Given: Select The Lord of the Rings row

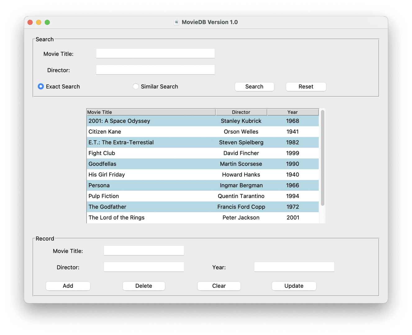Looking at the screenshot, I should click(x=203, y=218).
